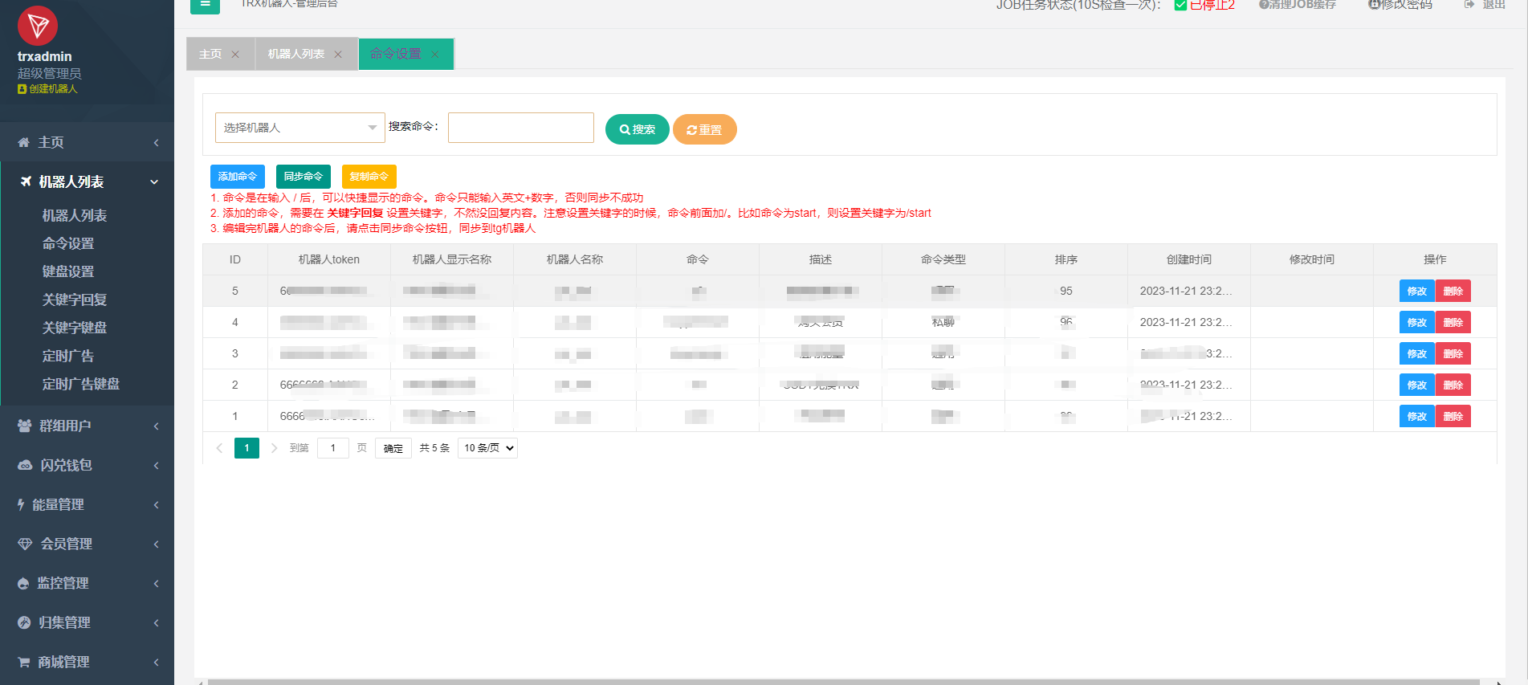Toggle the sidebar with the green hamburger button

205,5
